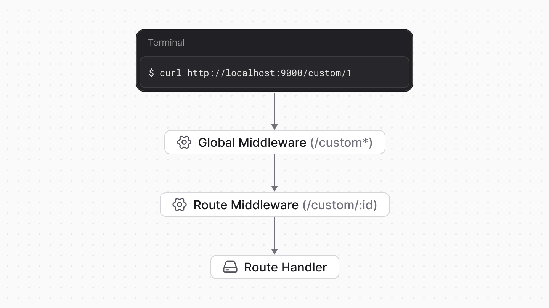The width and height of the screenshot is (549, 308).
Task: Click the edge between Terminal and Global Middleware
Action: click(274, 110)
